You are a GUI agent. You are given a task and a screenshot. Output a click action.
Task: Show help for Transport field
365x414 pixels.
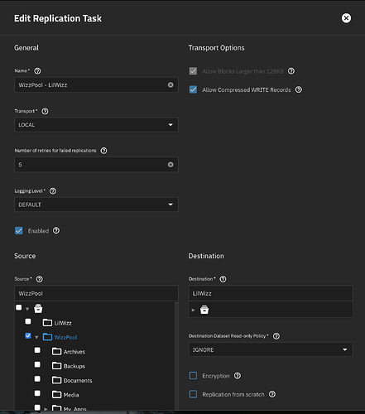pos(45,111)
